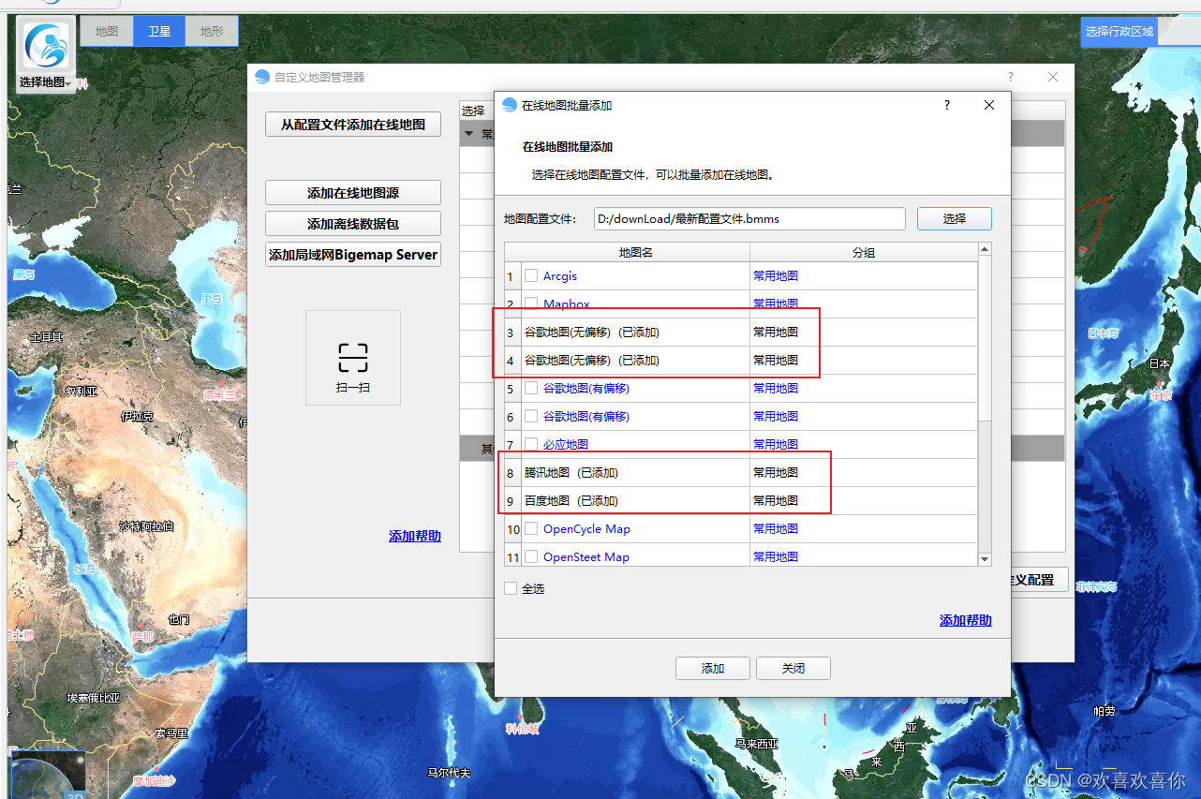Click the OpenCycle Map name
This screenshot has width=1201, height=799.
[x=586, y=528]
